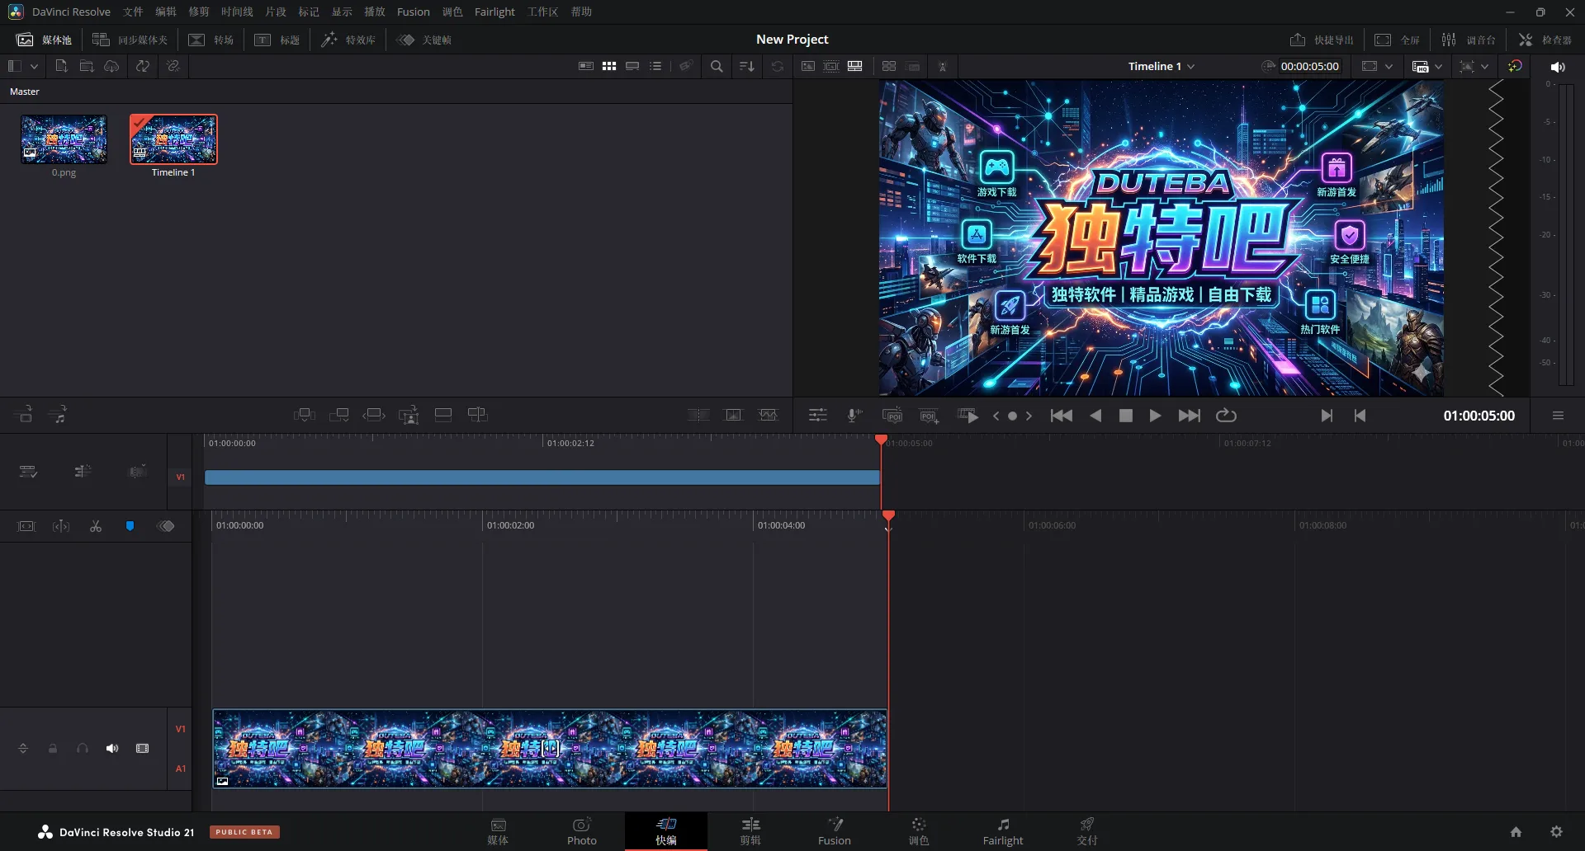This screenshot has height=851, width=1585.
Task: Expand the viewer overlay dropdown arrow
Action: click(x=1485, y=66)
